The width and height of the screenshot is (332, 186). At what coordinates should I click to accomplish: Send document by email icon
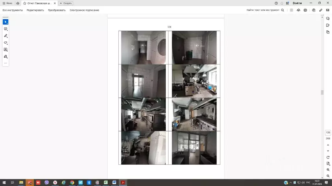[328, 10]
